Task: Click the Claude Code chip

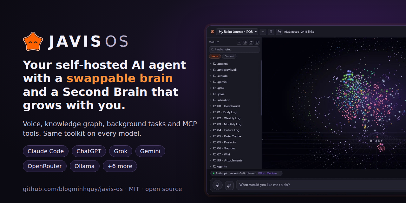Action: click(46, 151)
